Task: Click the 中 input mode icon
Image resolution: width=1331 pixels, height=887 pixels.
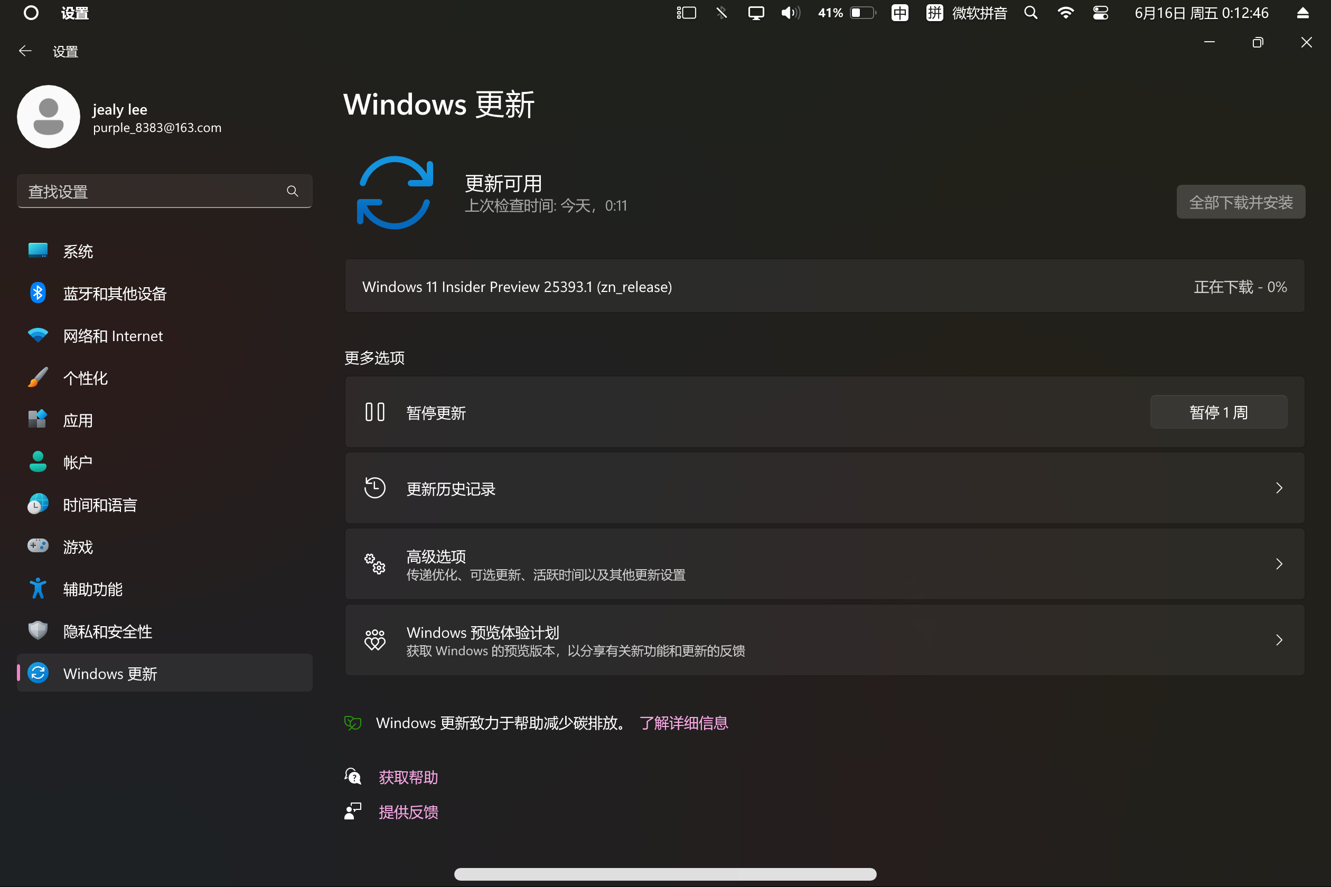Action: point(900,13)
